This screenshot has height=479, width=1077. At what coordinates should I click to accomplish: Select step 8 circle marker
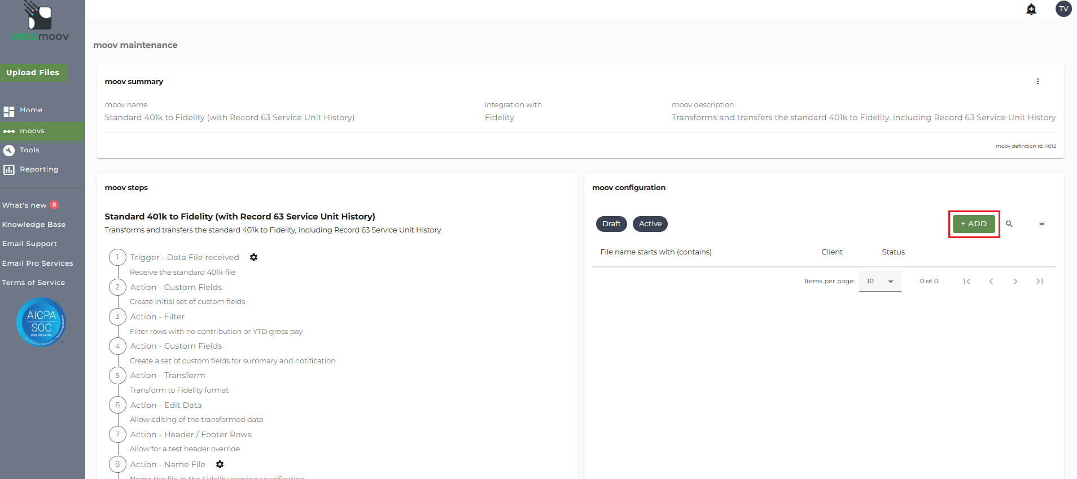tap(117, 464)
